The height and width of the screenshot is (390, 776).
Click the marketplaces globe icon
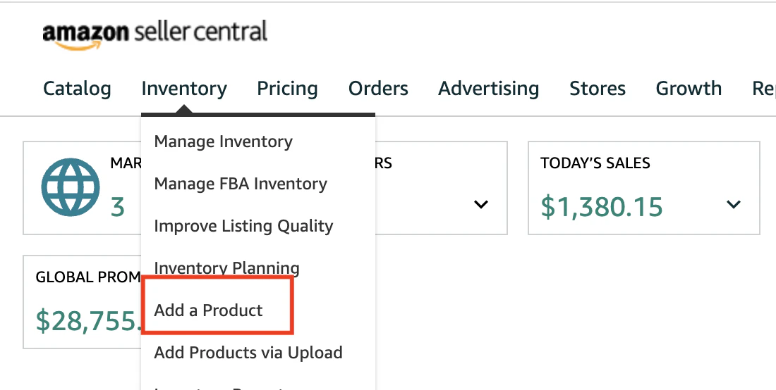pyautogui.click(x=71, y=187)
